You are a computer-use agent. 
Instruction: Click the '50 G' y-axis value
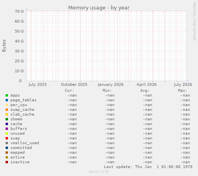tap(19, 31)
